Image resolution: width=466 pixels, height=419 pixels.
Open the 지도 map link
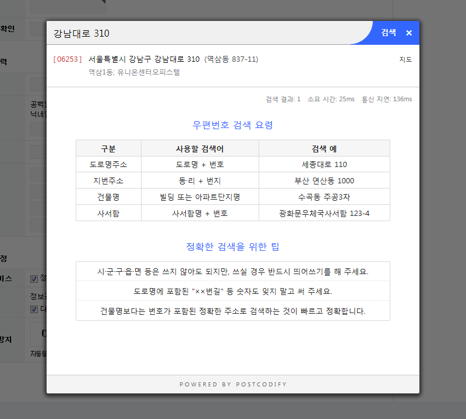[x=405, y=59]
